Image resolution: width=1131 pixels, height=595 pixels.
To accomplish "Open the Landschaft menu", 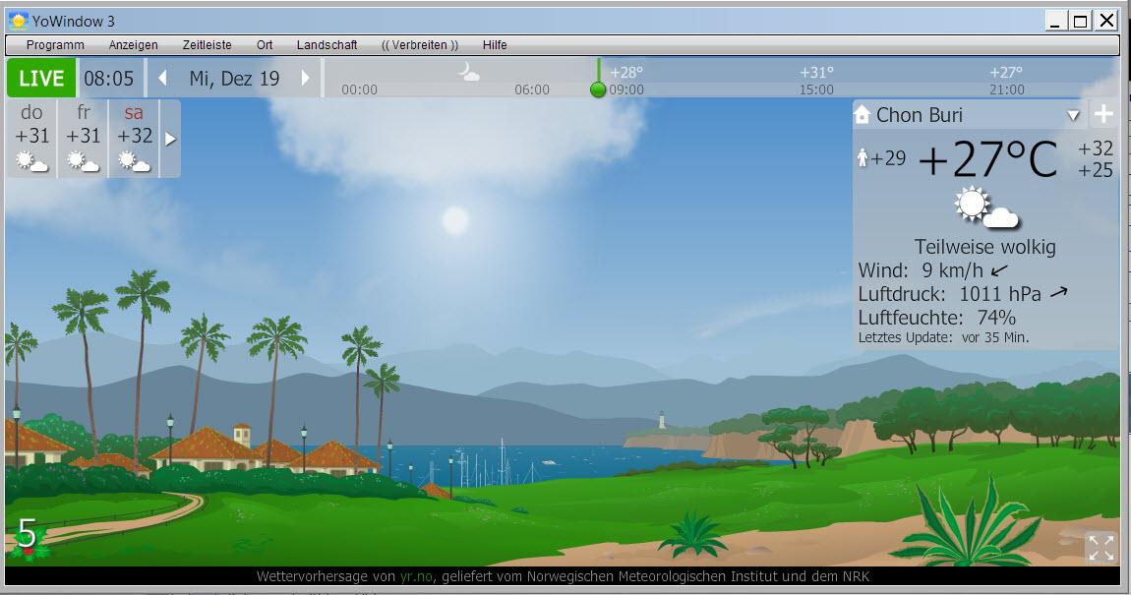I will [327, 45].
